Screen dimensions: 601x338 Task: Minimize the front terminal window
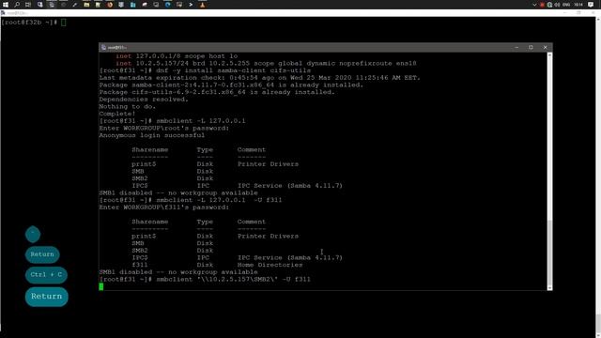click(x=516, y=48)
